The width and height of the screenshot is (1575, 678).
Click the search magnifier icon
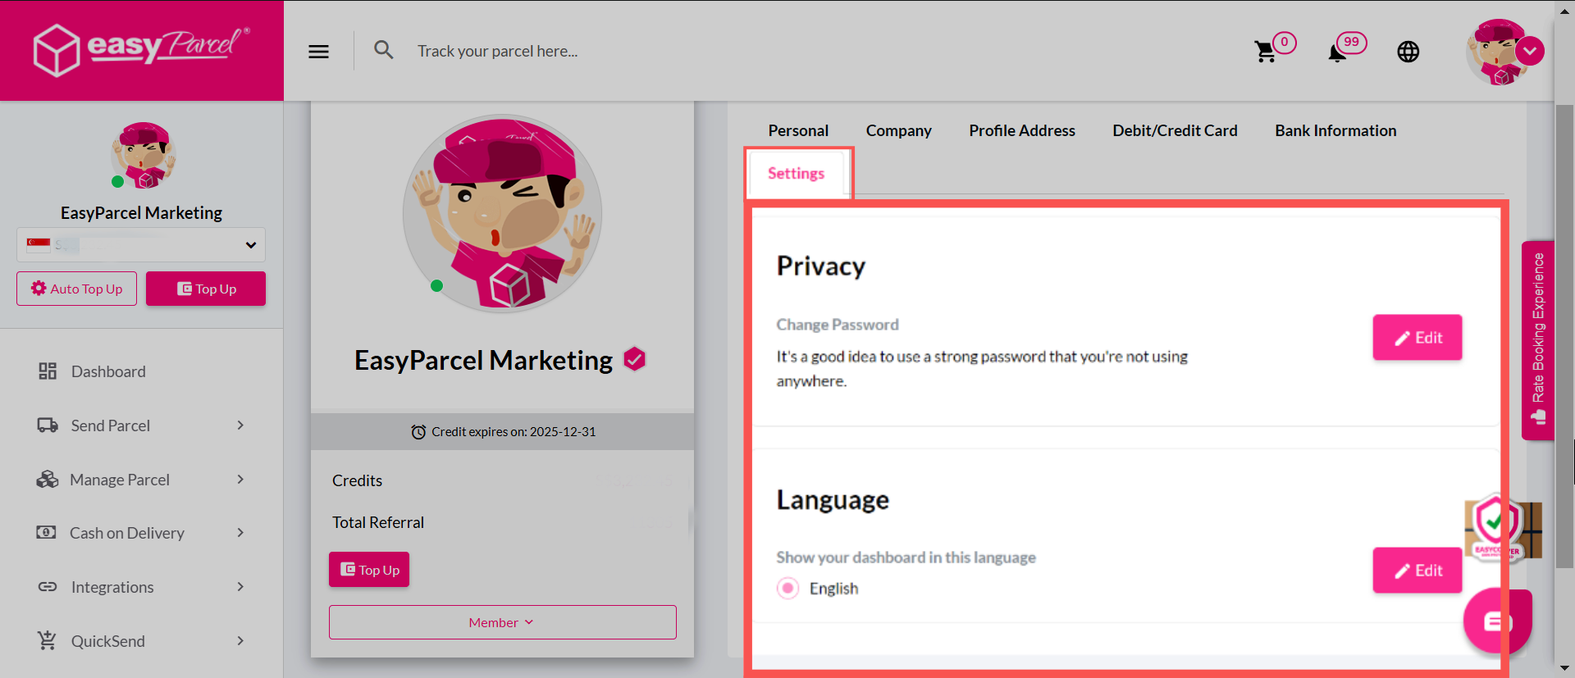(x=383, y=50)
